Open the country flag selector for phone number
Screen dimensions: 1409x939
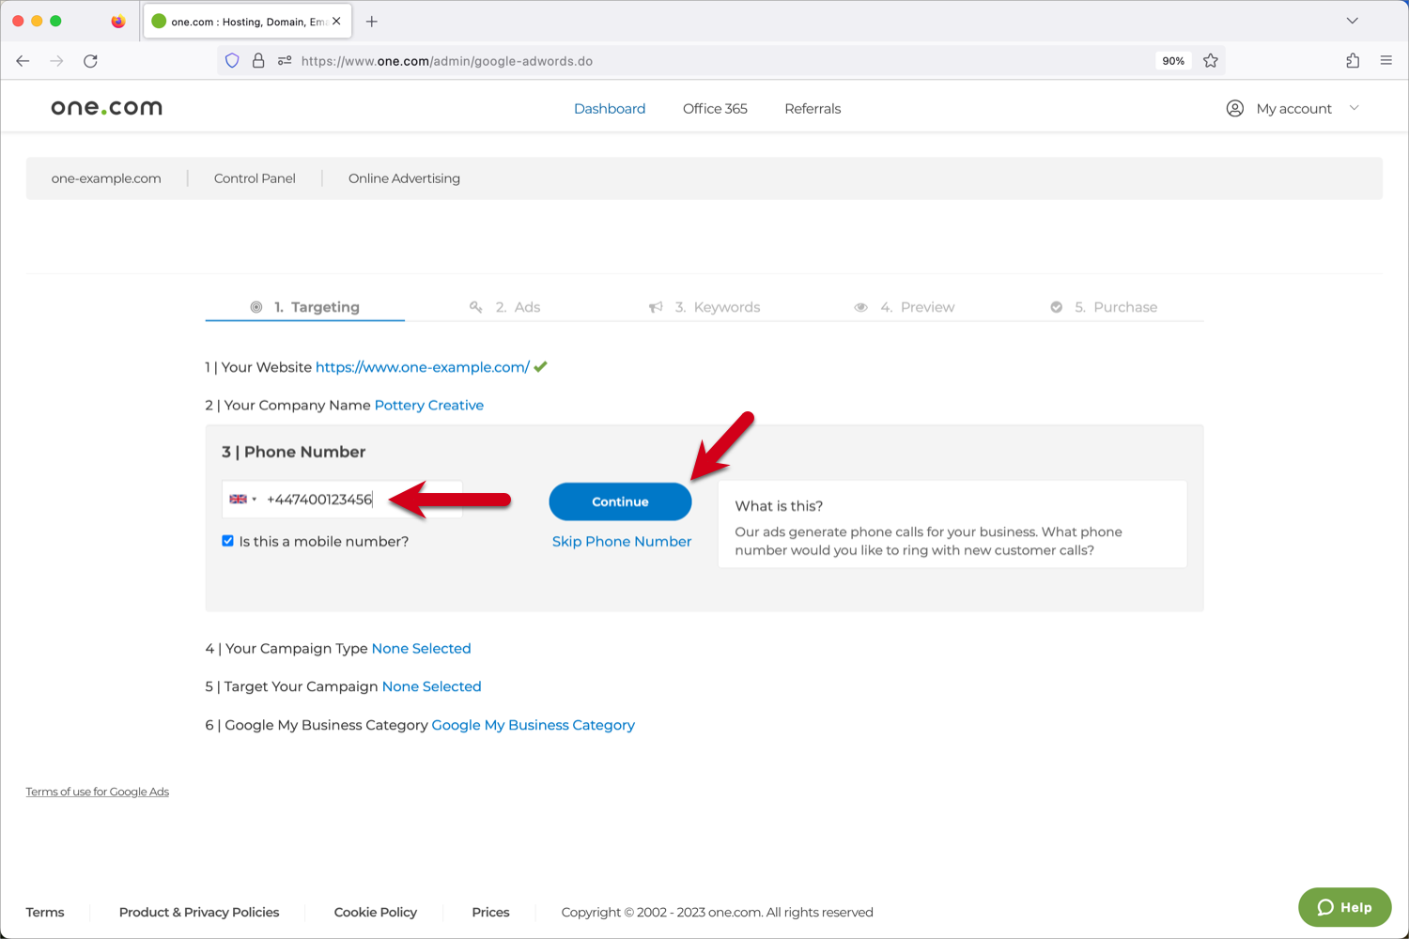click(x=242, y=499)
